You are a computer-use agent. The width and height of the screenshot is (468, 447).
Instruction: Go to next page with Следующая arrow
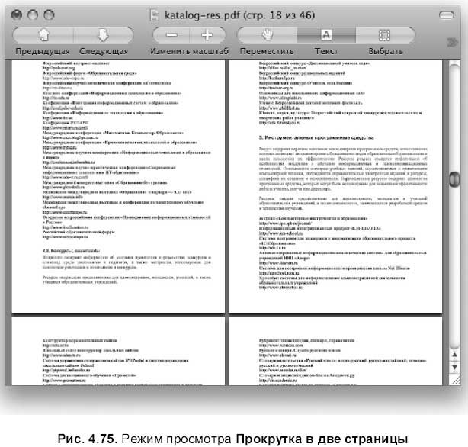coord(103,35)
